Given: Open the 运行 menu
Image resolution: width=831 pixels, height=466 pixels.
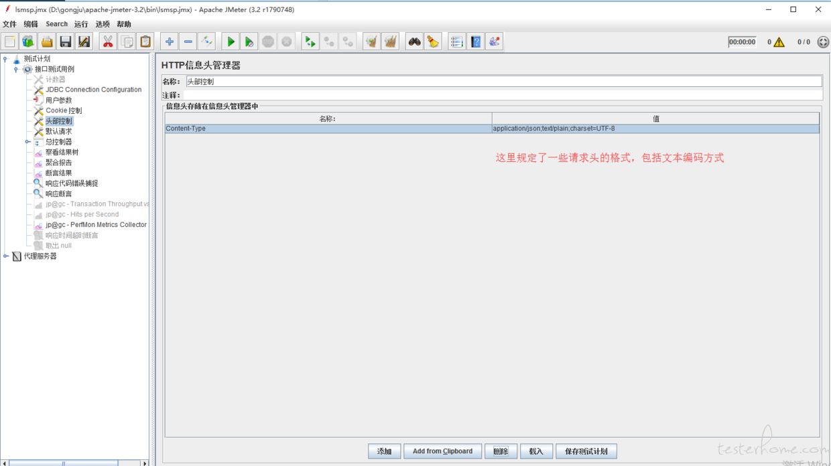Looking at the screenshot, I should point(81,24).
